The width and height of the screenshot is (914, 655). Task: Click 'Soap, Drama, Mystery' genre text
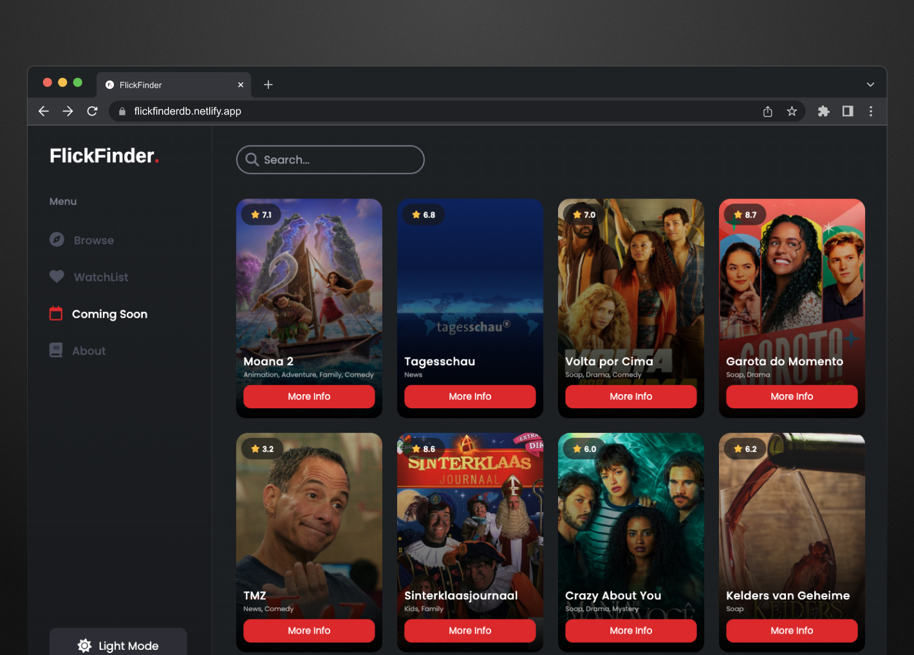coord(602,609)
